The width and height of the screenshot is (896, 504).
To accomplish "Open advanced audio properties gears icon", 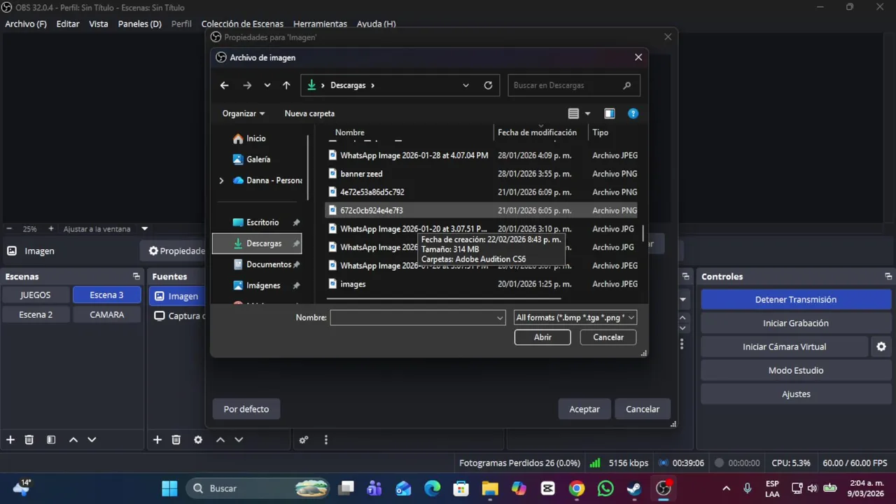I will pyautogui.click(x=304, y=440).
